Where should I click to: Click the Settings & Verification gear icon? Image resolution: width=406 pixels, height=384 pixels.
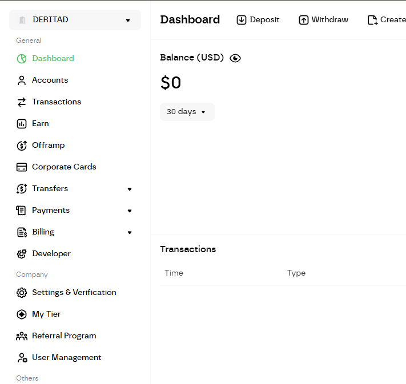click(22, 293)
